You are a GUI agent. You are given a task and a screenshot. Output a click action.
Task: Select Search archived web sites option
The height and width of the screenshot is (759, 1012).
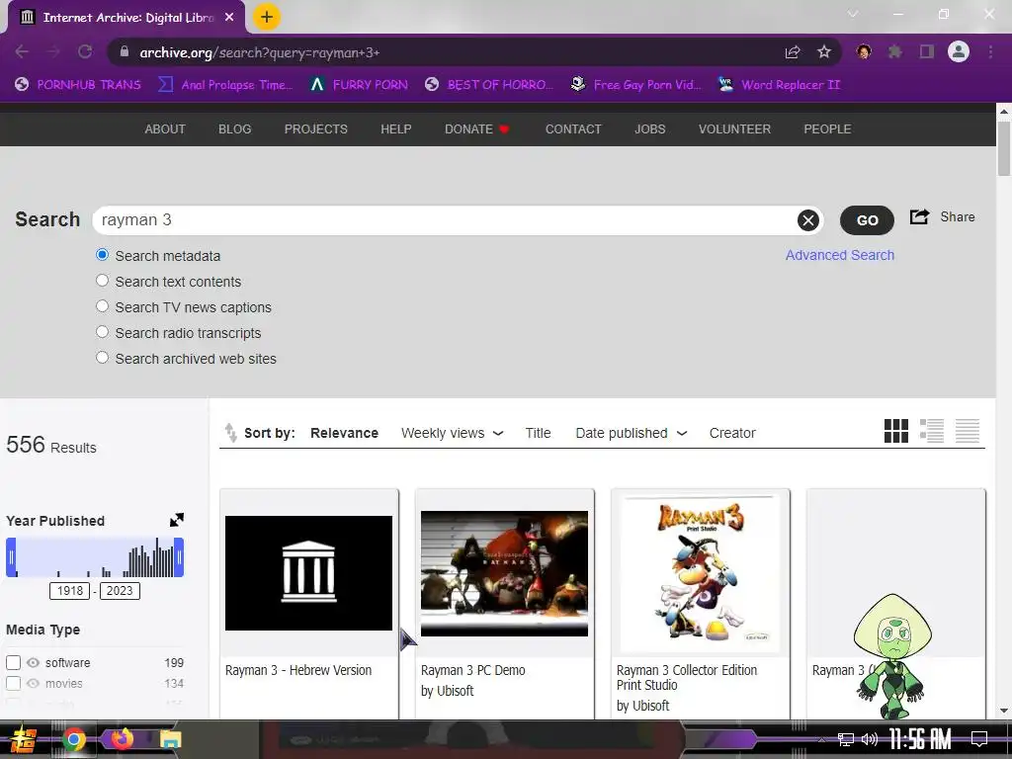pyautogui.click(x=102, y=357)
